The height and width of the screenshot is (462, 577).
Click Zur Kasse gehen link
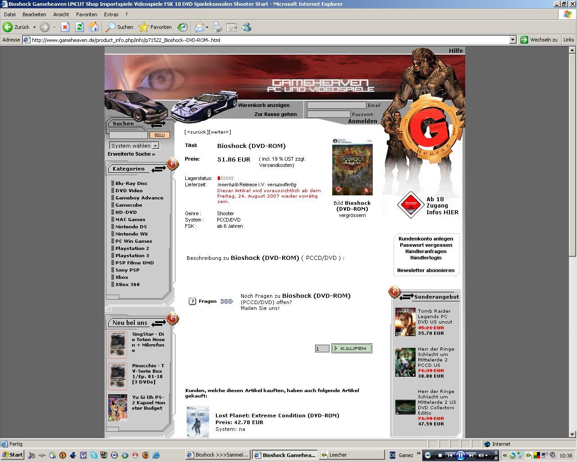[x=275, y=114]
